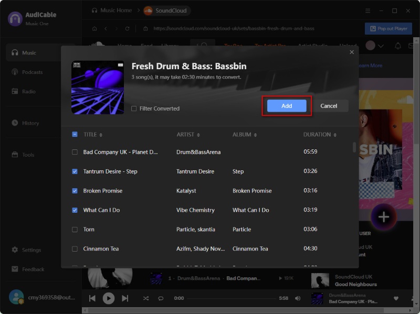
Task: Click the lock icon beside the URL
Action: pos(145,29)
